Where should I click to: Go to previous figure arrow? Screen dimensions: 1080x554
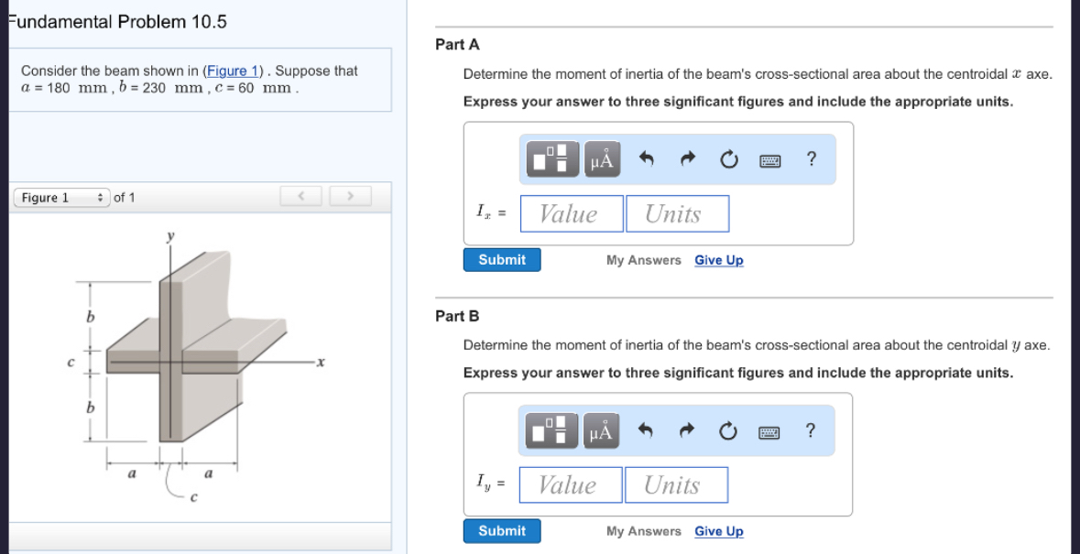point(301,196)
